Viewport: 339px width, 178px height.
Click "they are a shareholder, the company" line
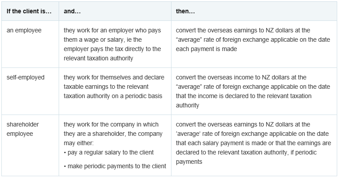point(110,134)
